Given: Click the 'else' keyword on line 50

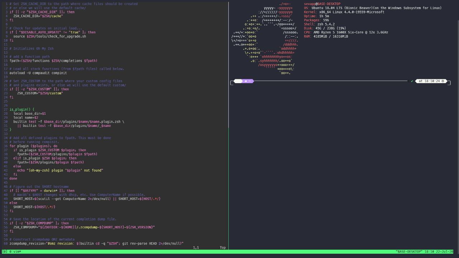Looking at the screenshot, I should pyautogui.click(x=13, y=203).
